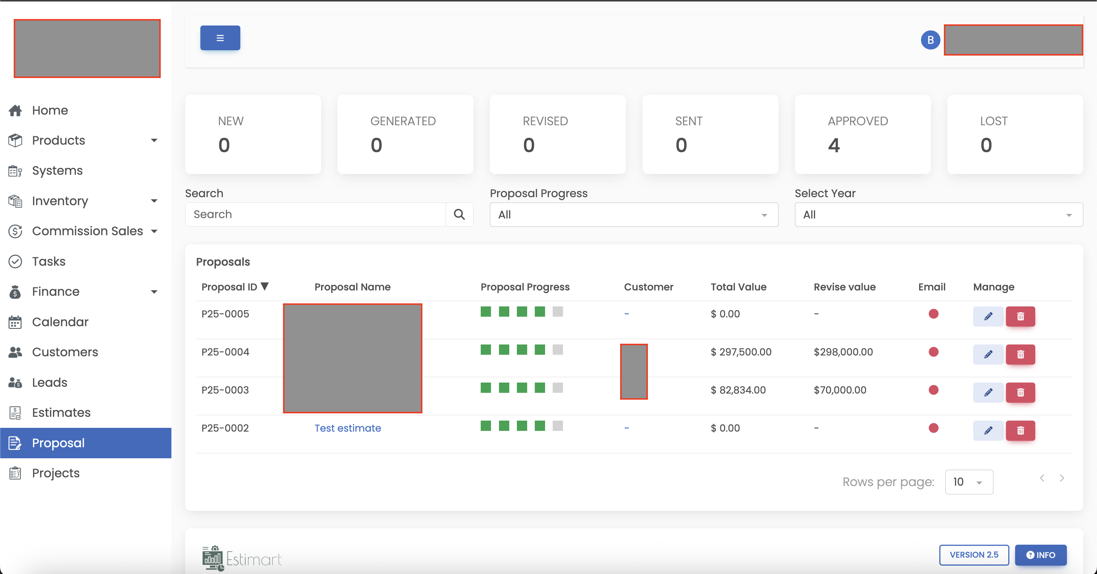Open the Proposal Progress dropdown
1097x574 pixels.
pyautogui.click(x=634, y=214)
